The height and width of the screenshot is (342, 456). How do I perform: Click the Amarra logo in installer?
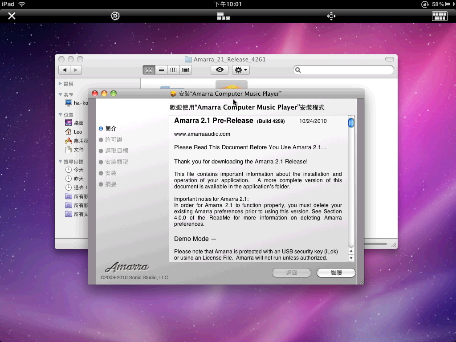(x=127, y=266)
